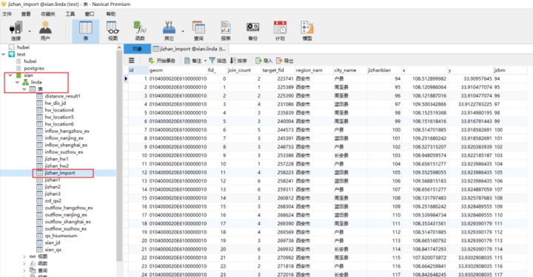533x277 pixels.
Task: Click the Filter (筛选) button
Action: [x=218, y=61]
